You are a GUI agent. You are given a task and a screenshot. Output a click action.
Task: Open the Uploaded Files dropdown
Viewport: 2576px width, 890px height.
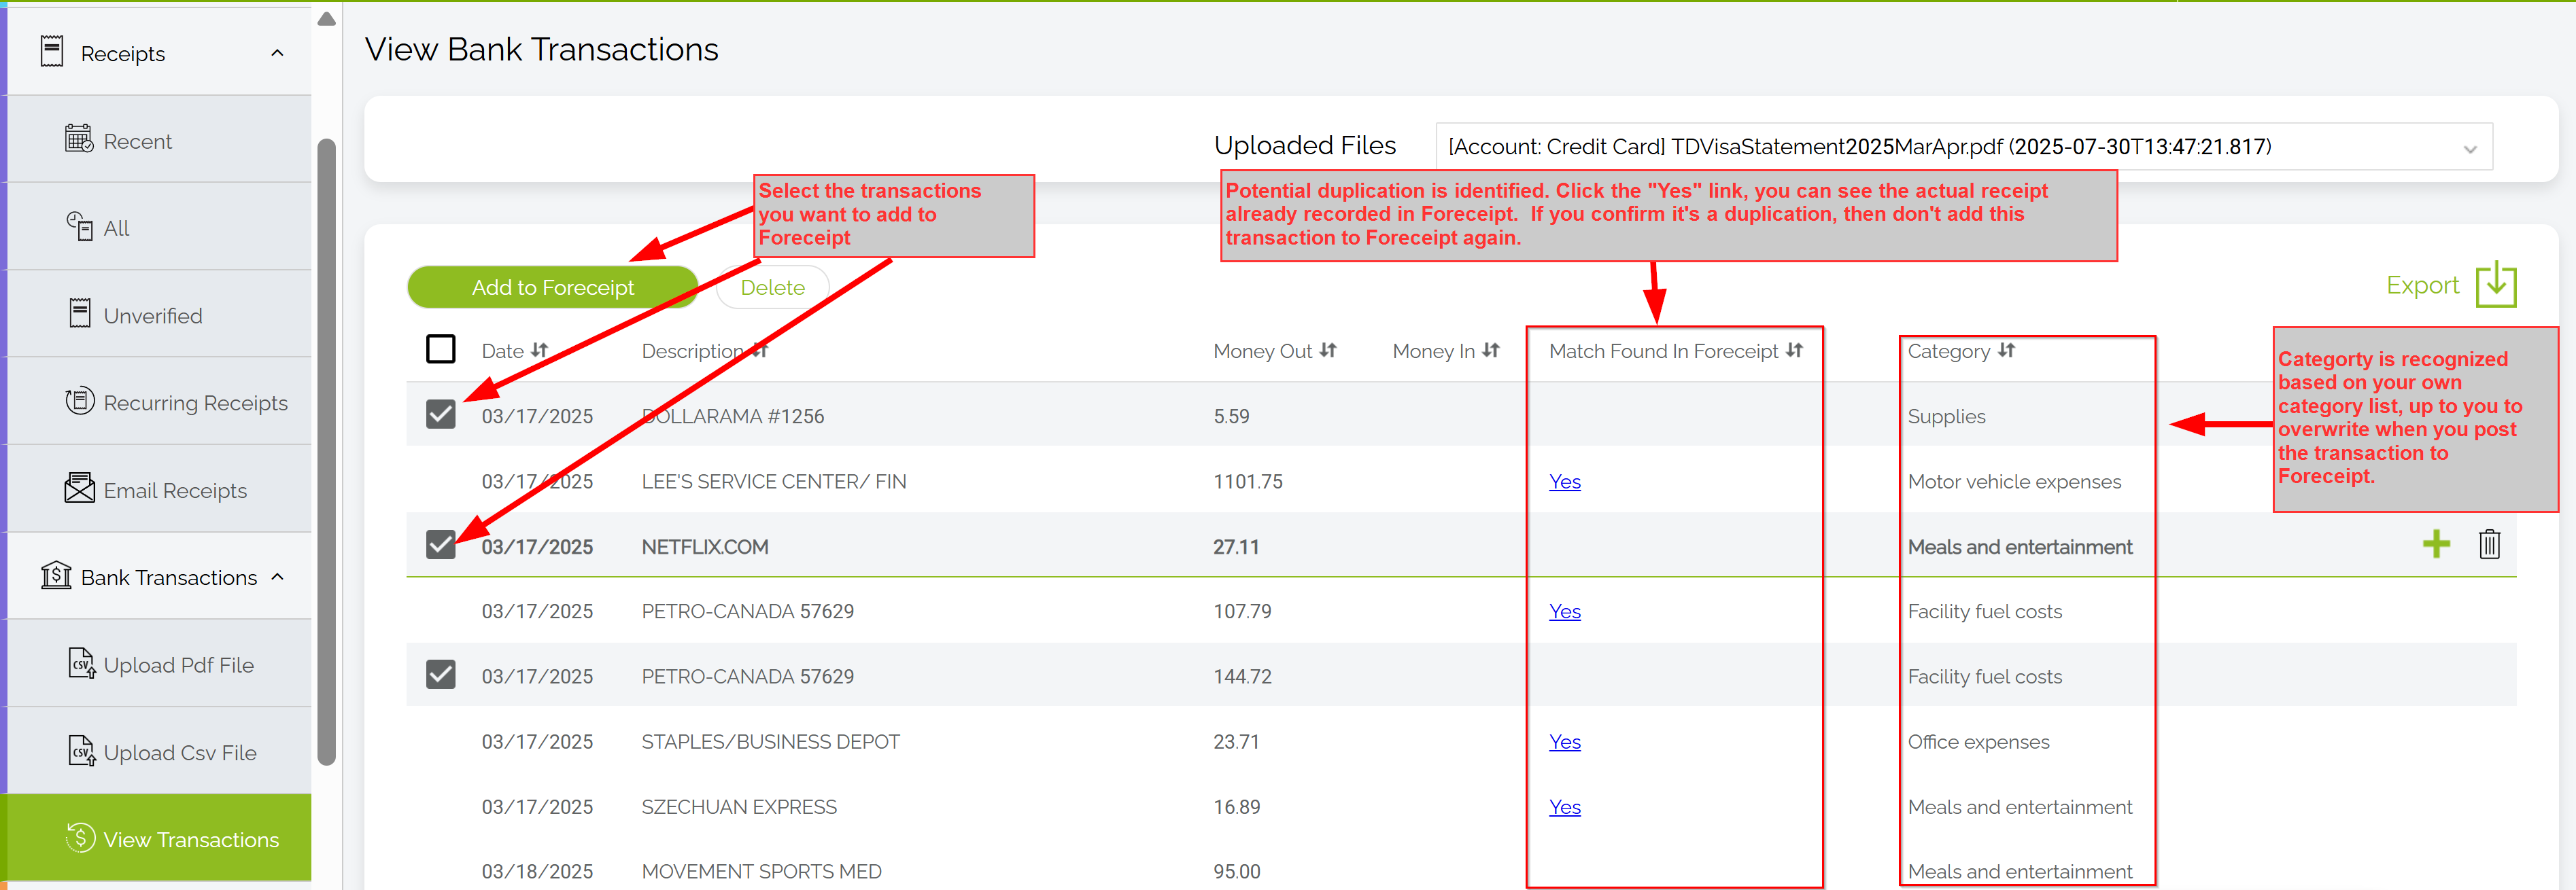pos(1963,147)
